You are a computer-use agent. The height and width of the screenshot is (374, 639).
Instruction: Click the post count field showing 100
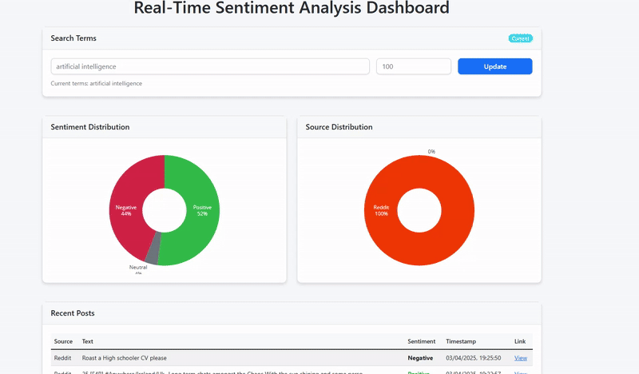[x=413, y=66]
